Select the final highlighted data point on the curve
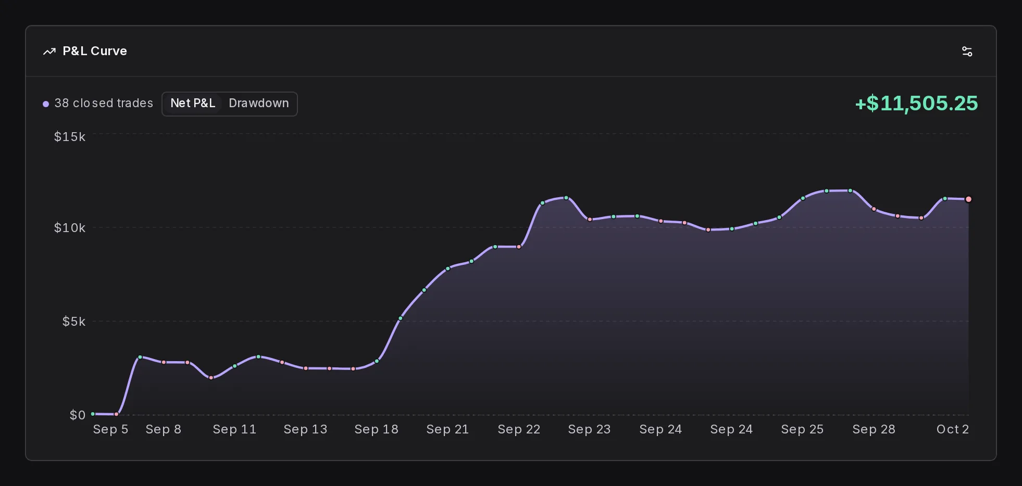 (x=968, y=199)
